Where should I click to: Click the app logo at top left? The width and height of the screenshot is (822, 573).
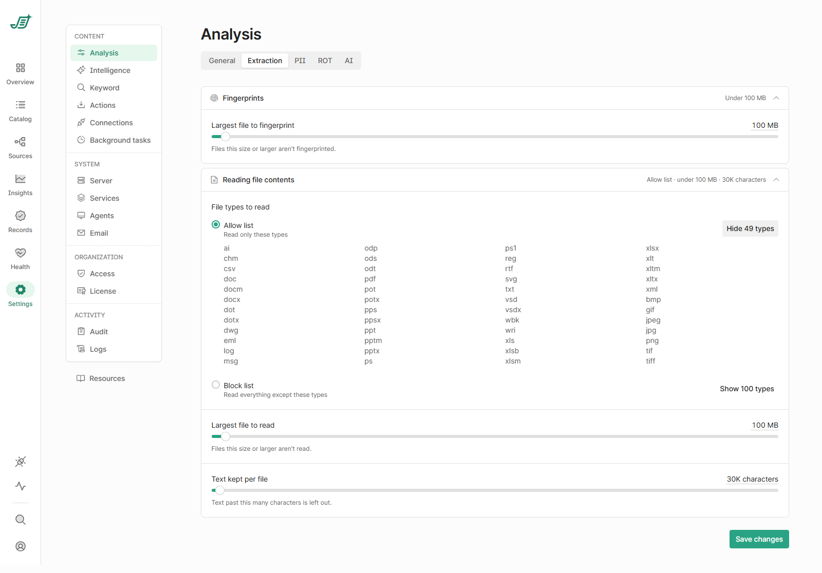pos(21,22)
